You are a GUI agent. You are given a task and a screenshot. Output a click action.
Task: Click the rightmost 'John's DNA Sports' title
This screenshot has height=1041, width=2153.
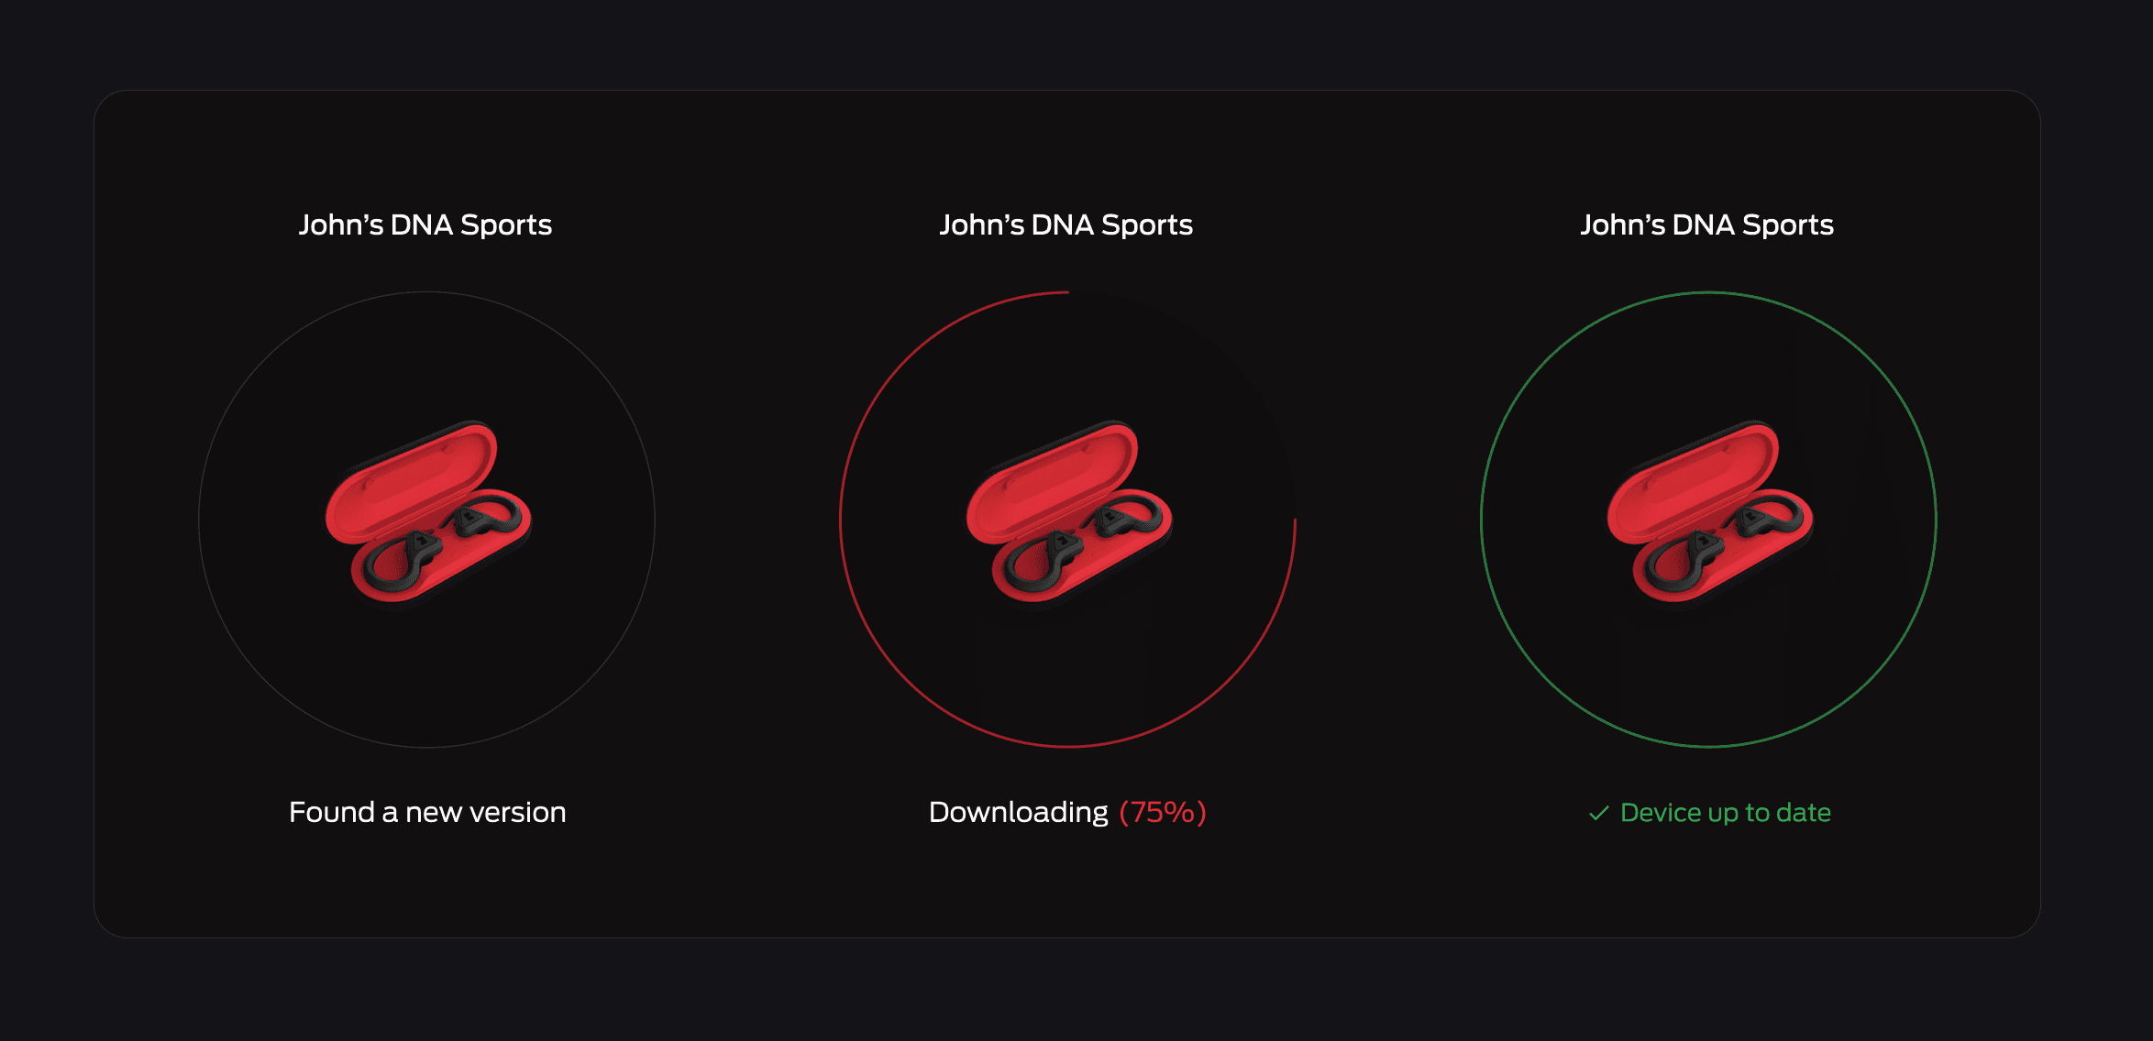(1706, 225)
